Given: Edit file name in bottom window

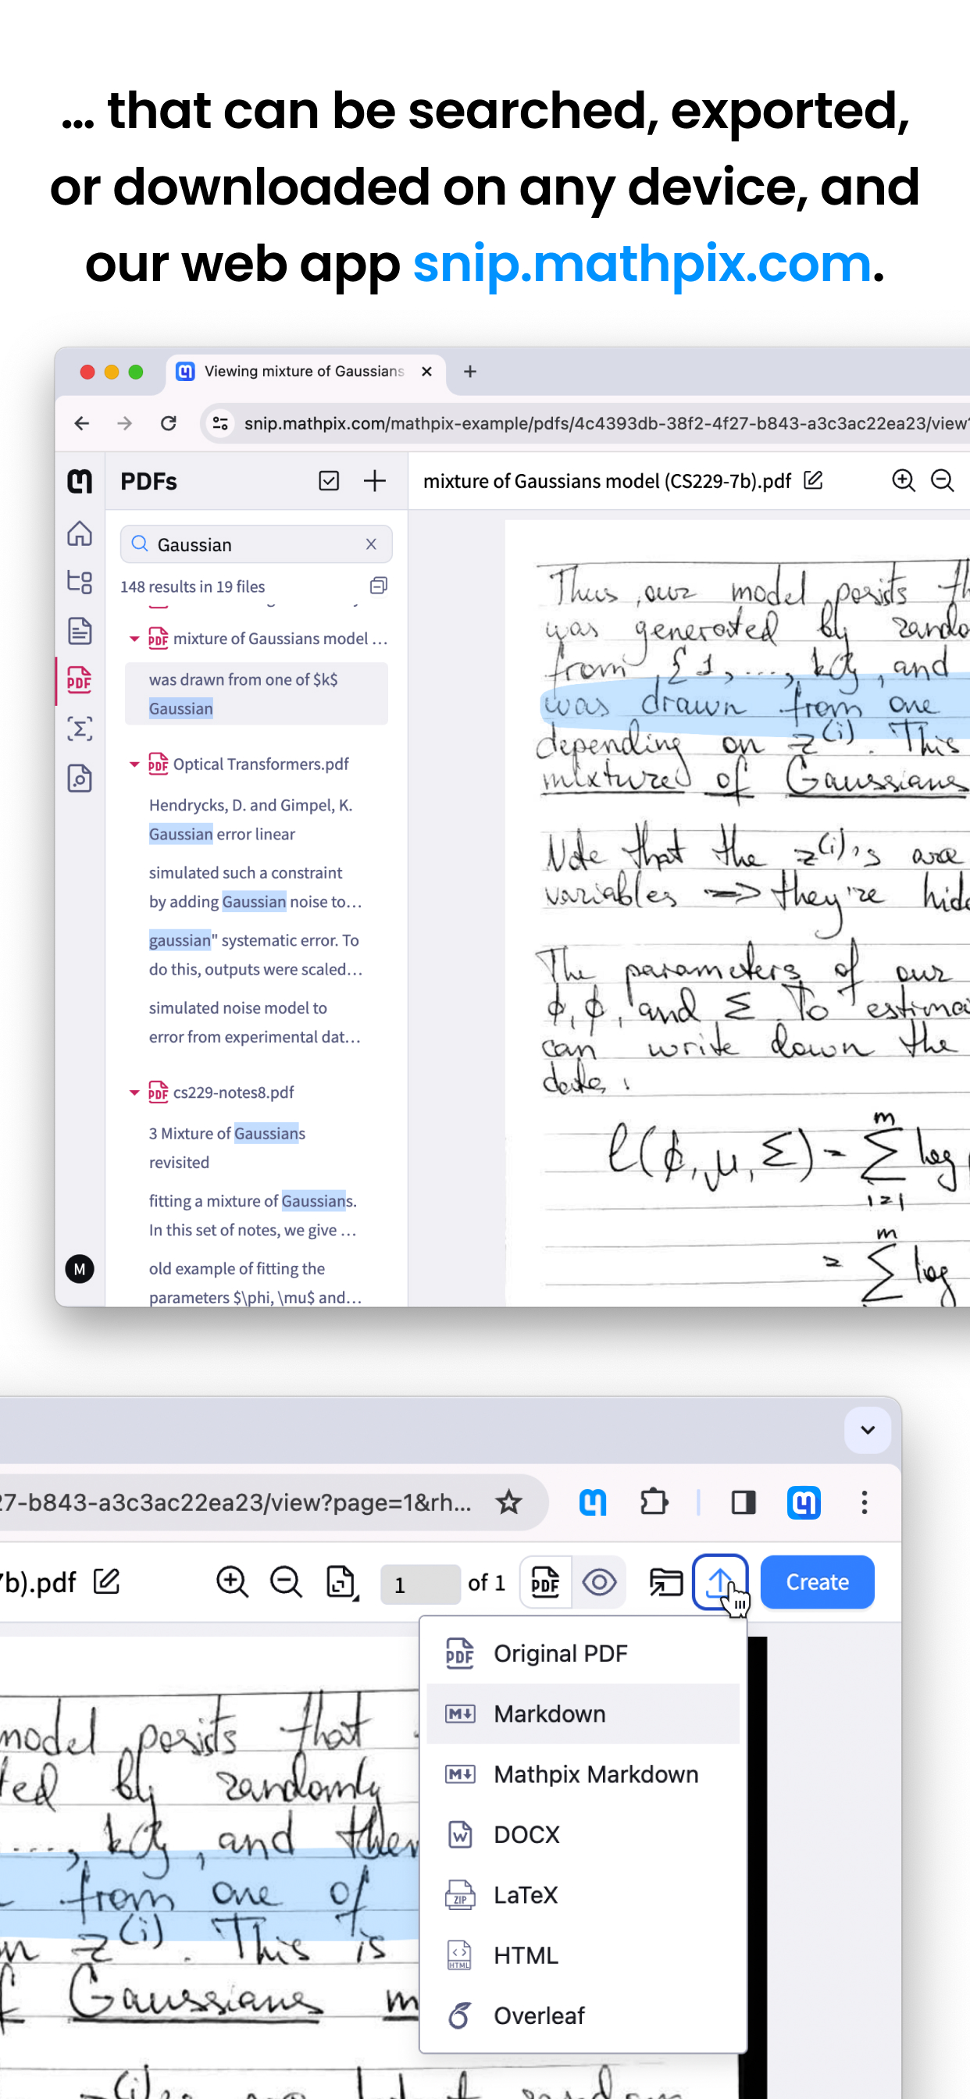Looking at the screenshot, I should (107, 1581).
